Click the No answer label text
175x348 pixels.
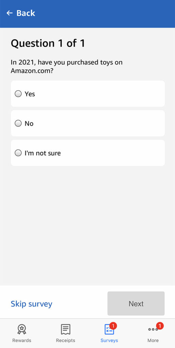[29, 123]
